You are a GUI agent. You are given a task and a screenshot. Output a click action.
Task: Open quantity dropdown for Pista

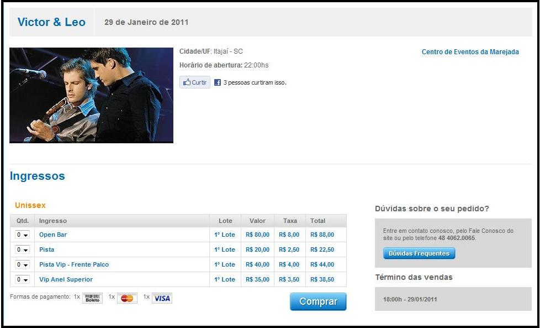pos(23,249)
